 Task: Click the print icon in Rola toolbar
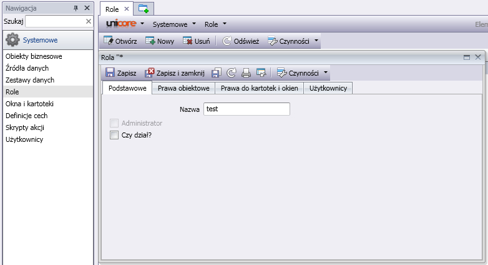(x=246, y=72)
